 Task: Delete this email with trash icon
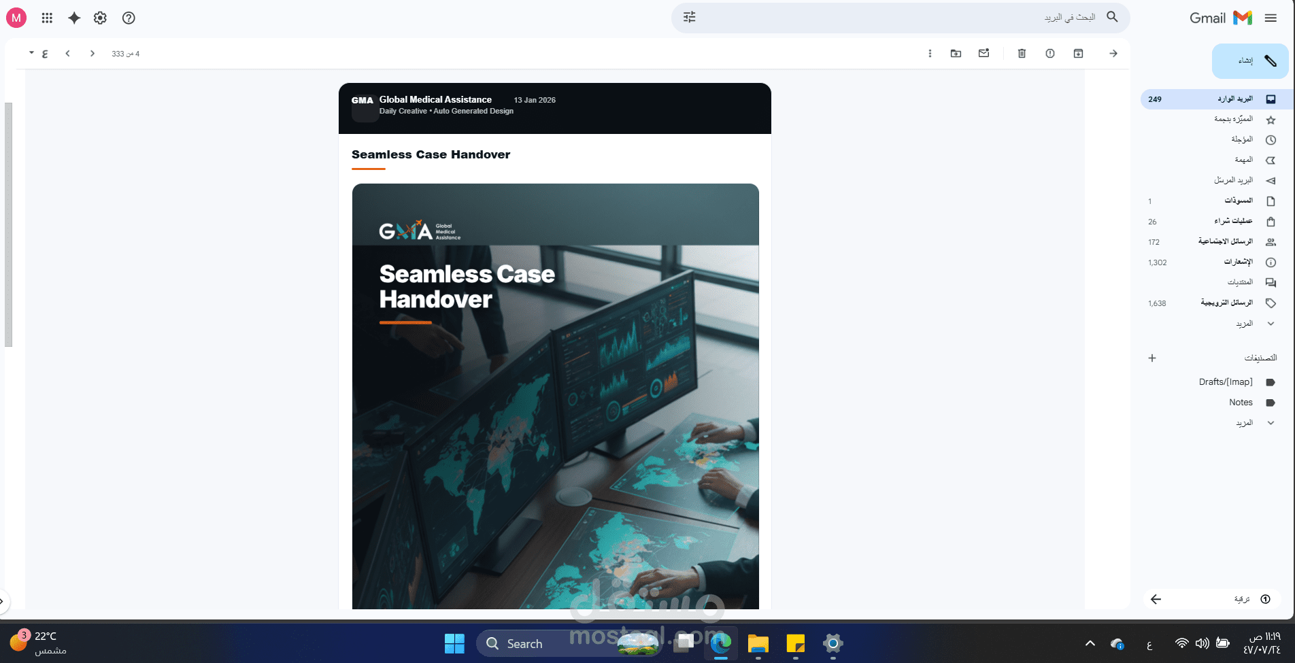point(1022,54)
